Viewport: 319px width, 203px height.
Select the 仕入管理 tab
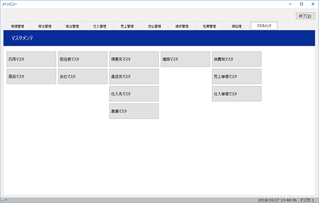click(x=100, y=26)
